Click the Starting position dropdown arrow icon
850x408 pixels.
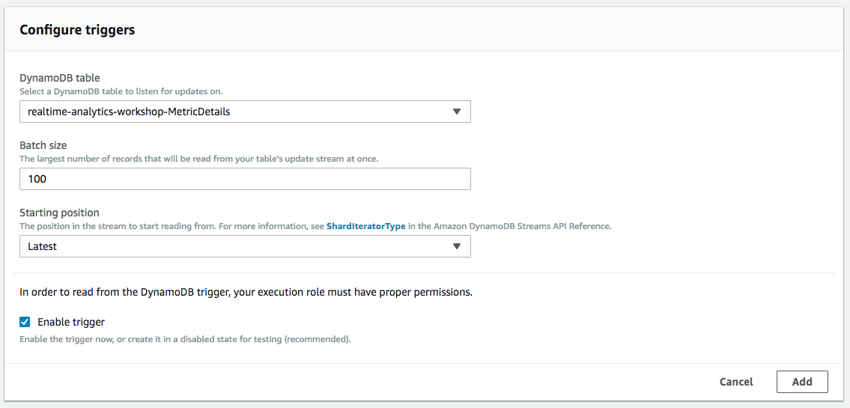tap(456, 246)
